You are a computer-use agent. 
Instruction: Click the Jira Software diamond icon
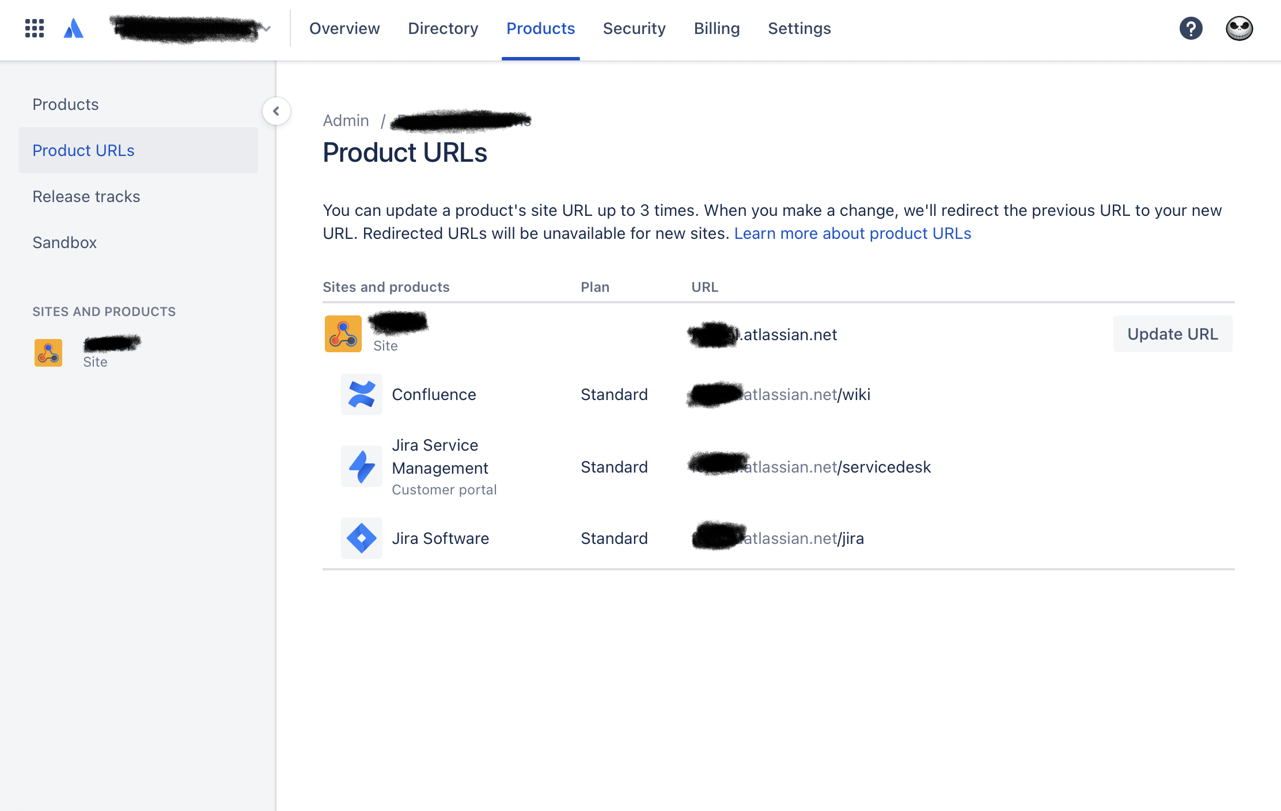[x=362, y=538]
